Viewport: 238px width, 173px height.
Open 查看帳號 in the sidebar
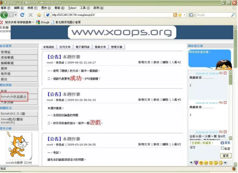coord(19,57)
